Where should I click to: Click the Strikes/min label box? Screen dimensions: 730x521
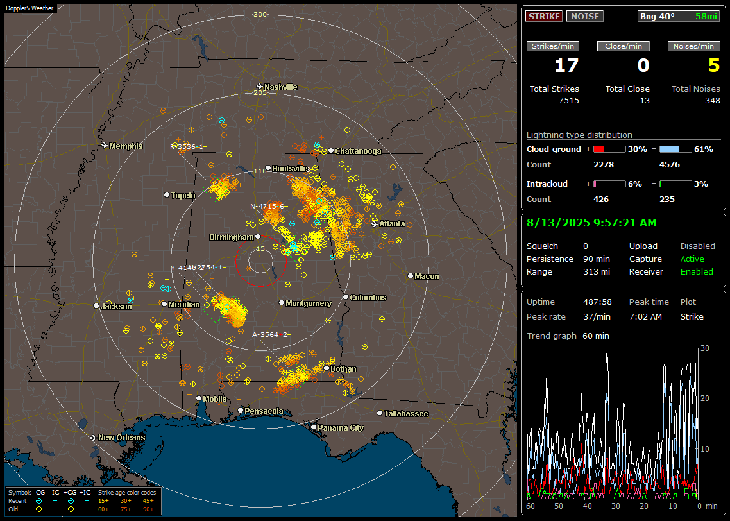pos(552,46)
